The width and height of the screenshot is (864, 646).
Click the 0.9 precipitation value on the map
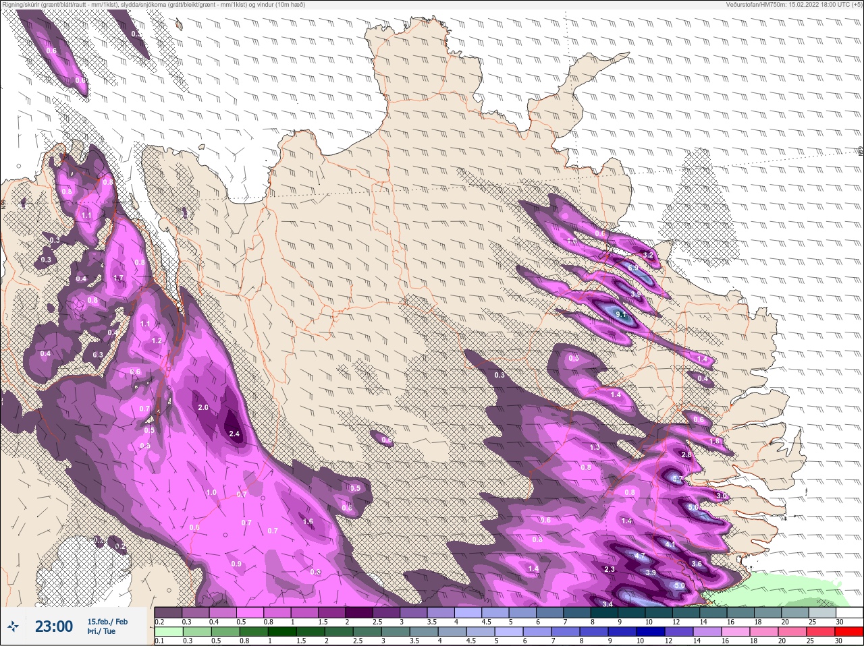click(x=236, y=564)
